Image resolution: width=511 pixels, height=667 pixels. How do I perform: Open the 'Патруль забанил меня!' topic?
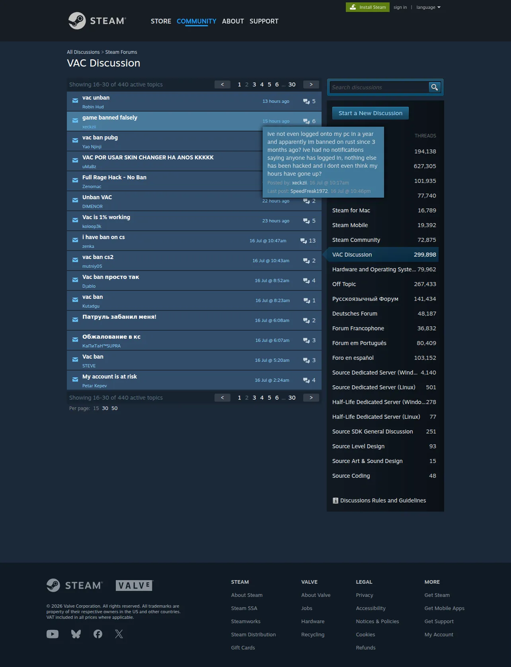[119, 317]
